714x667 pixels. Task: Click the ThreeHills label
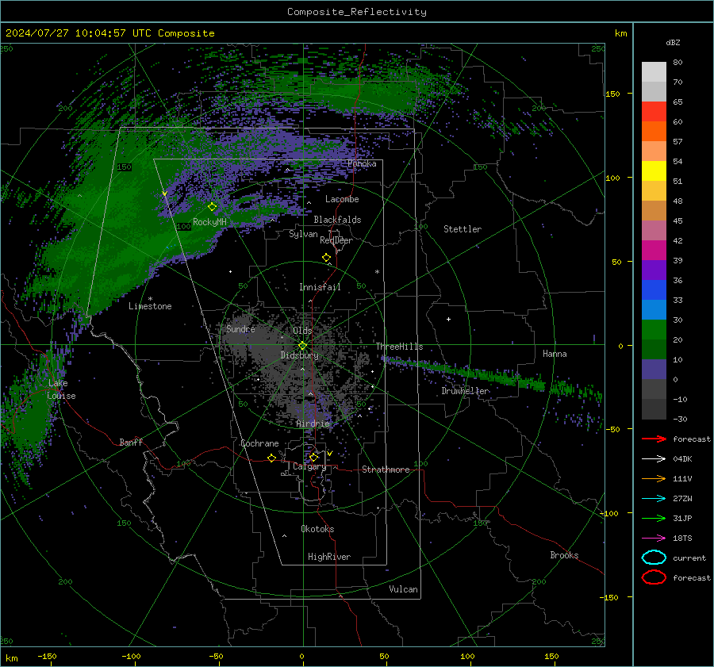[399, 347]
